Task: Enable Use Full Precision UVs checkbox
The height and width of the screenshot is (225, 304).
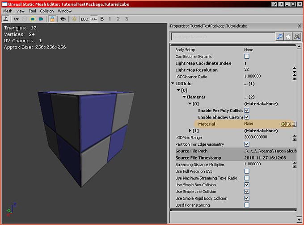Action: point(247,171)
